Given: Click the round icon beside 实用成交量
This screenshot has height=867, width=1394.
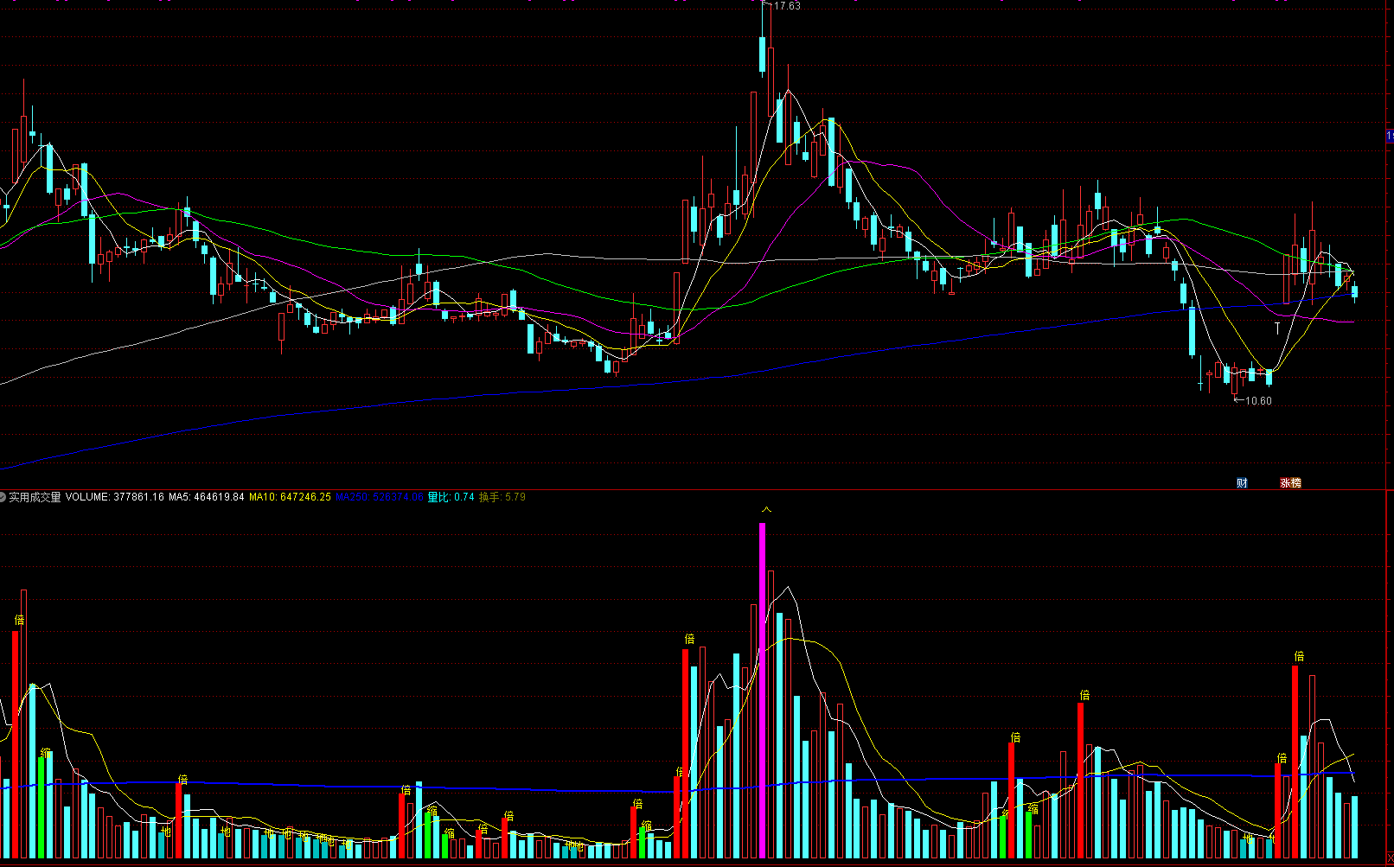Looking at the screenshot, I should click(x=3, y=497).
